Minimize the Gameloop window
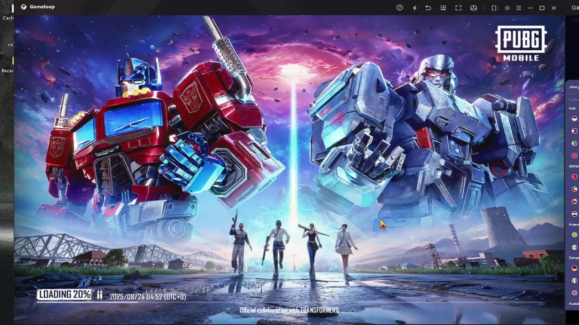 coord(530,8)
